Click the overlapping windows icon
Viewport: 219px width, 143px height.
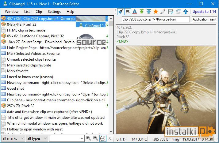pos(178,12)
